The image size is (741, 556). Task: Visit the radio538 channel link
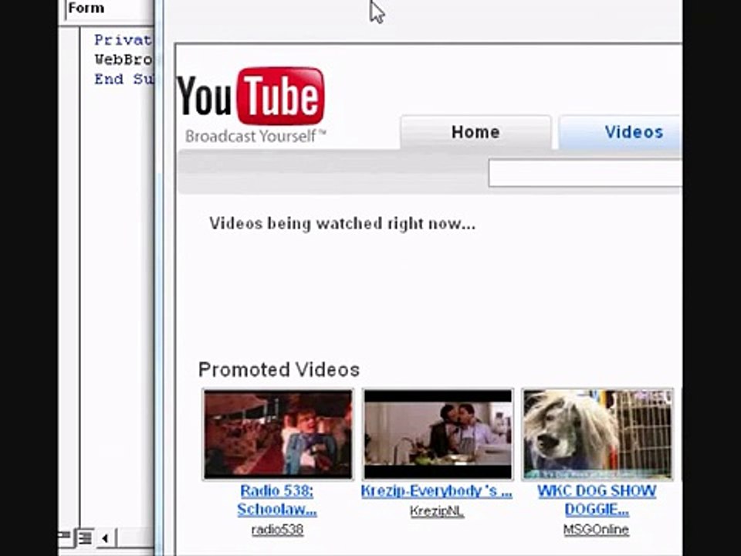[x=277, y=530]
